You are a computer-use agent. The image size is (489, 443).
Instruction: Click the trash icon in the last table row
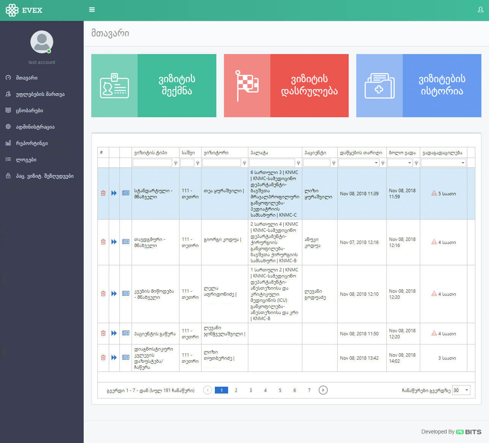(103, 358)
